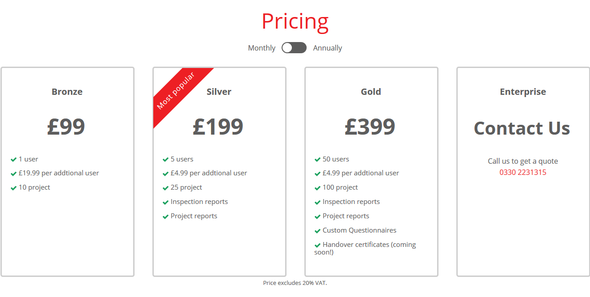The height and width of the screenshot is (297, 590).
Task: Select the Bronze plan heading
Action: pos(67,92)
